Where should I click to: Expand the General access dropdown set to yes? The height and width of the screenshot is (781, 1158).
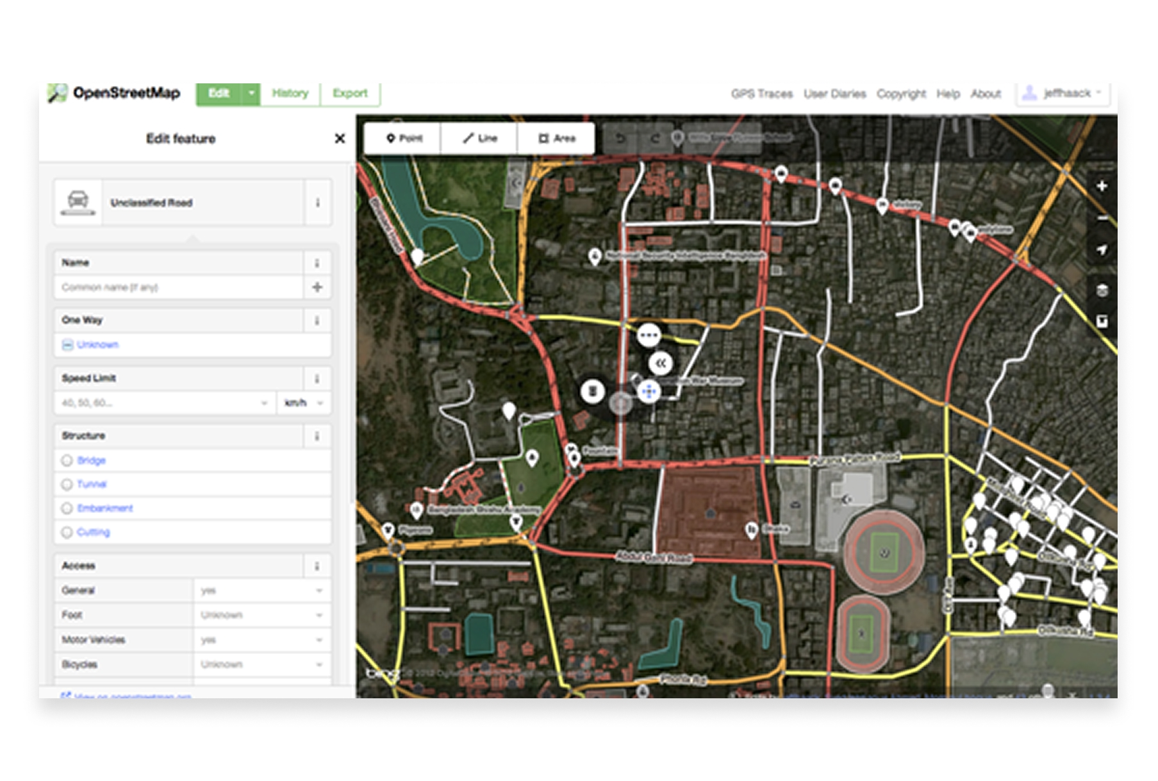point(260,590)
